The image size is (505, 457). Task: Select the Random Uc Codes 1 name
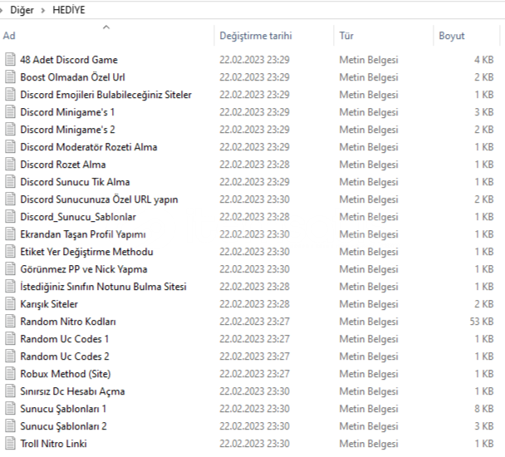point(65,339)
